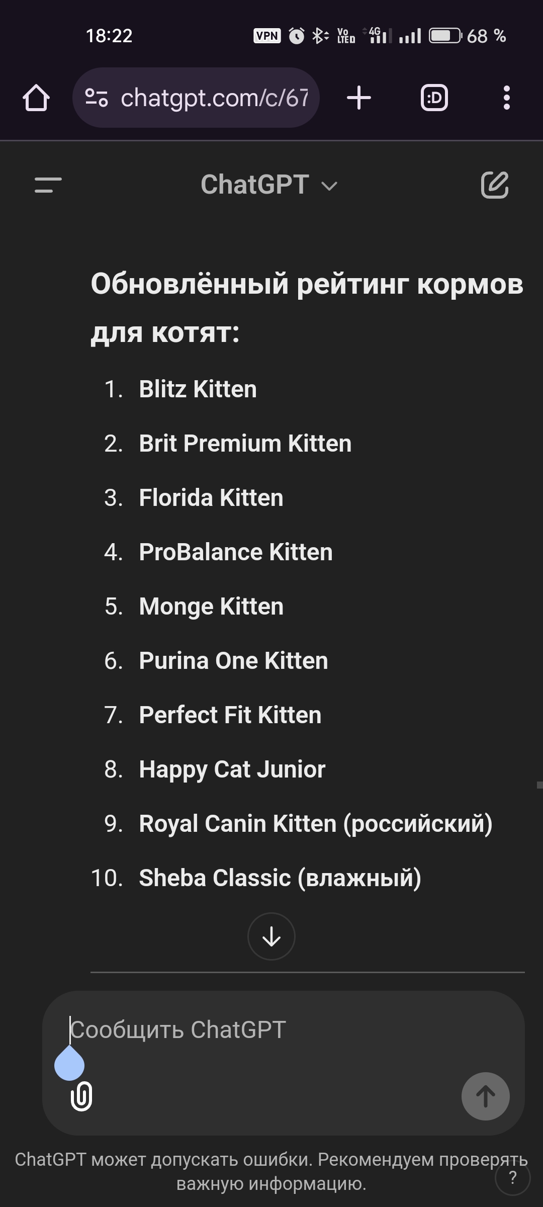Open a new browser tab
The height and width of the screenshot is (1207, 543).
[x=359, y=98]
